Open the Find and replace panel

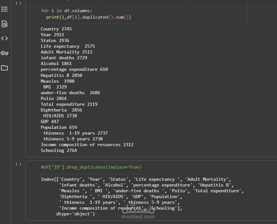[x=4, y=24]
